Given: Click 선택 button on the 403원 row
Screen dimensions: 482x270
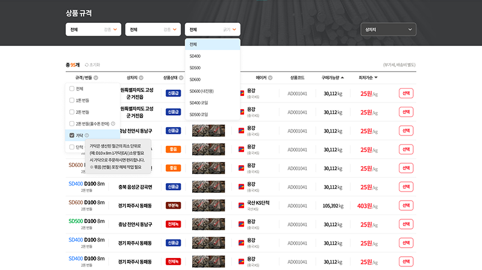Looking at the screenshot, I should click(405, 206).
